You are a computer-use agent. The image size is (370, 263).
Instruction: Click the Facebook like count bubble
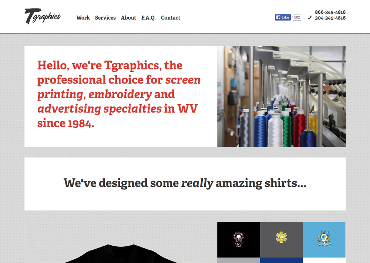[x=297, y=17]
